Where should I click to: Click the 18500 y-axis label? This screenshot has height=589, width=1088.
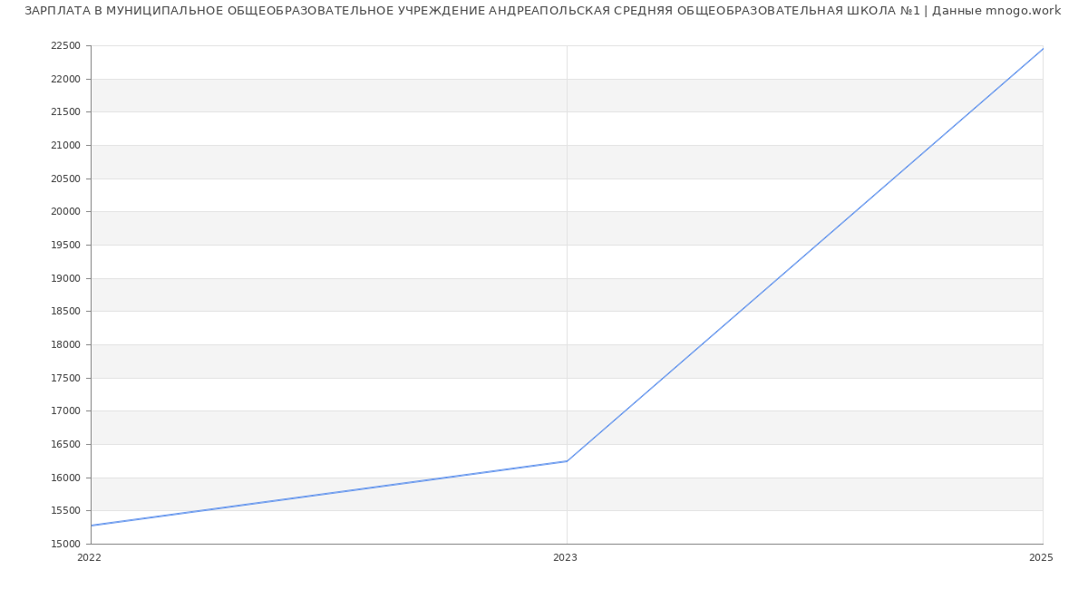tap(66, 312)
